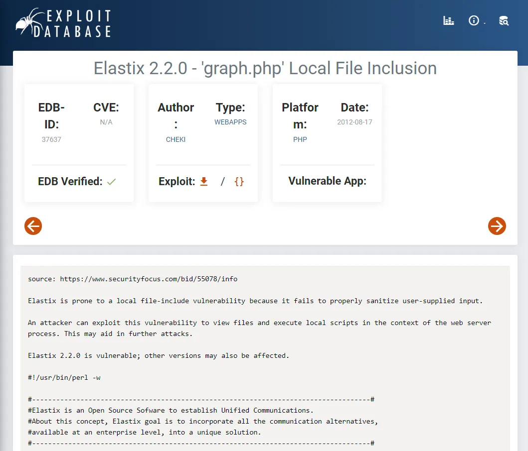Click the CVE value N/A
The image size is (528, 451).
pyautogui.click(x=106, y=122)
